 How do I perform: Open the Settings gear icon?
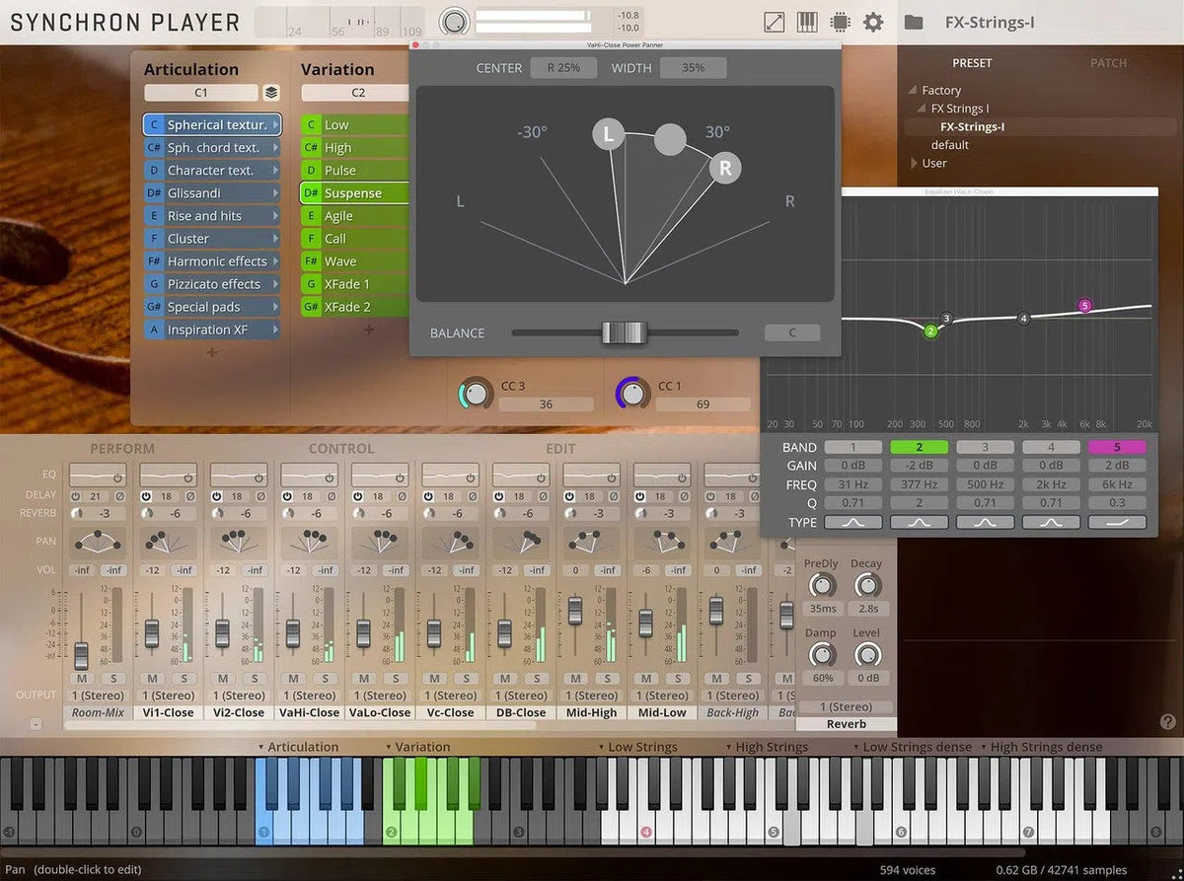(x=873, y=22)
